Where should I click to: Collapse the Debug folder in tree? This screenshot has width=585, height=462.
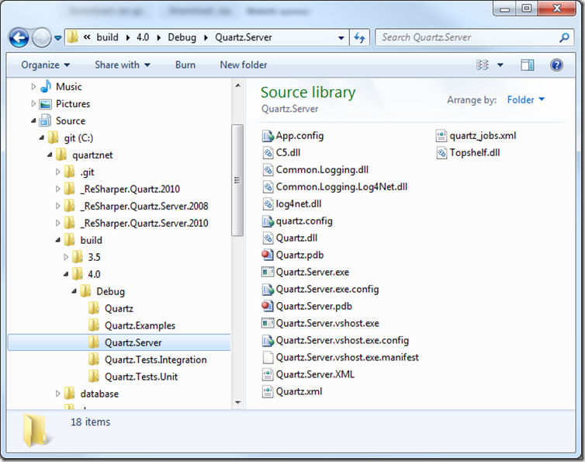click(75, 291)
